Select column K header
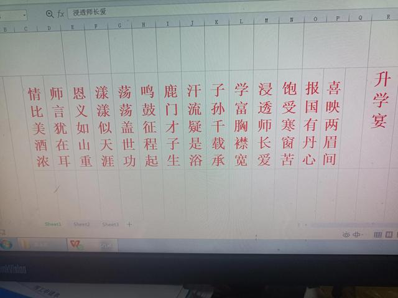The image size is (398, 298). pyautogui.click(x=216, y=22)
